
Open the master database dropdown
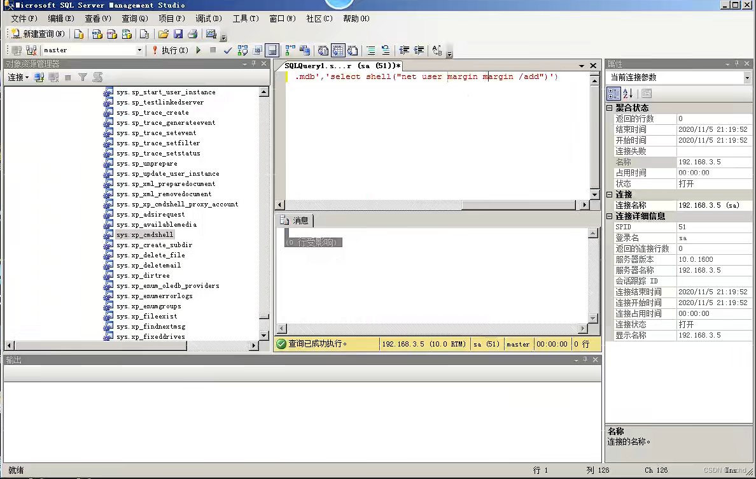click(139, 50)
